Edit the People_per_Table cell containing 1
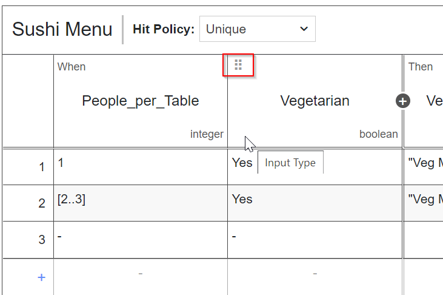The width and height of the screenshot is (443, 295). (x=140, y=166)
